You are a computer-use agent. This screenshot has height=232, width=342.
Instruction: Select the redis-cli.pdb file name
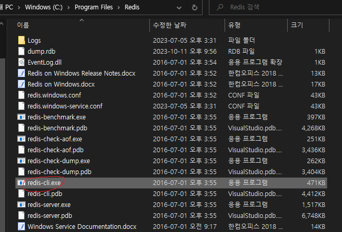click(x=45, y=193)
